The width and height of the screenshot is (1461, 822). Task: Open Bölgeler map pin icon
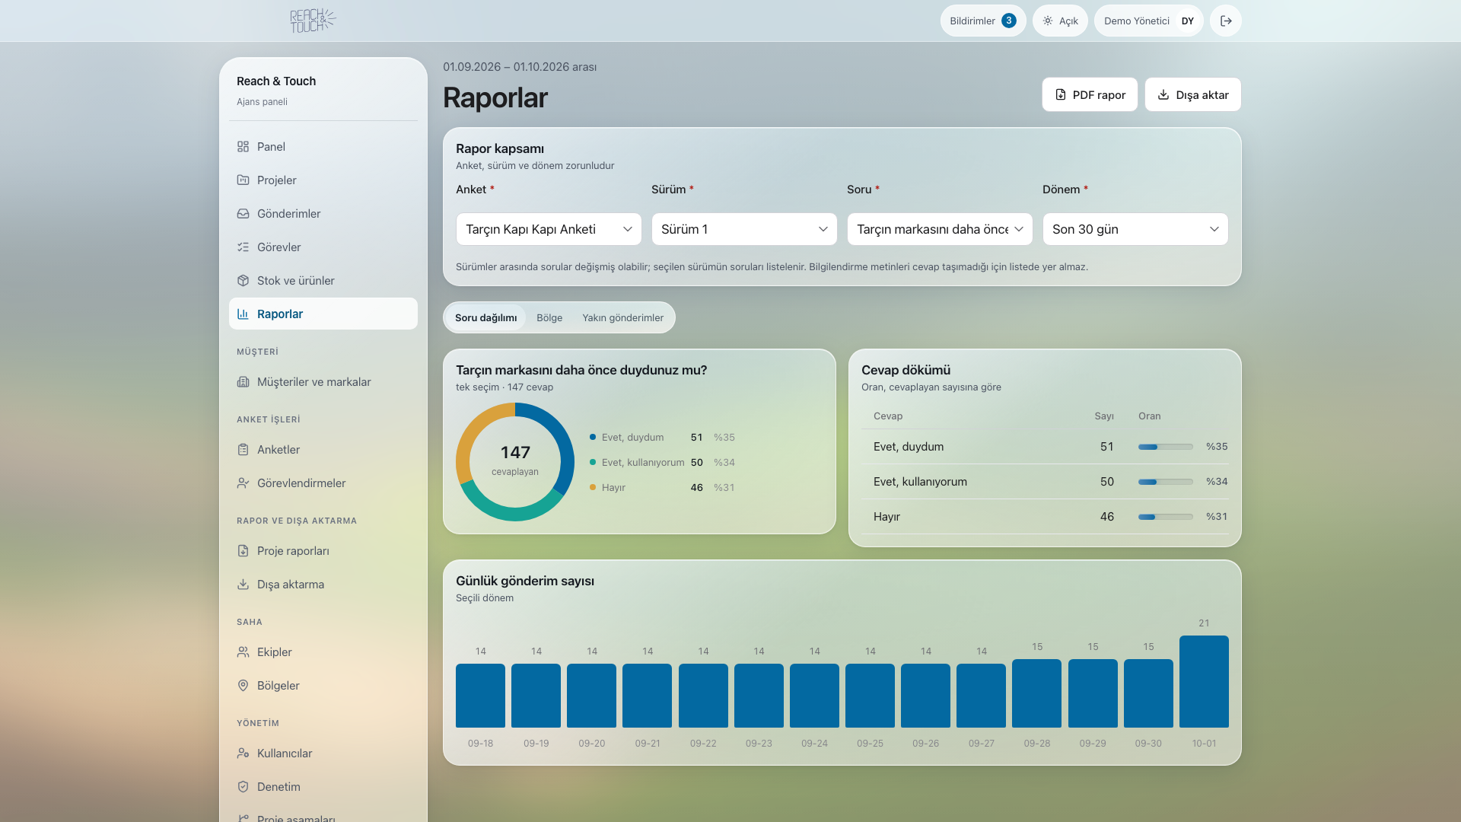tap(243, 685)
